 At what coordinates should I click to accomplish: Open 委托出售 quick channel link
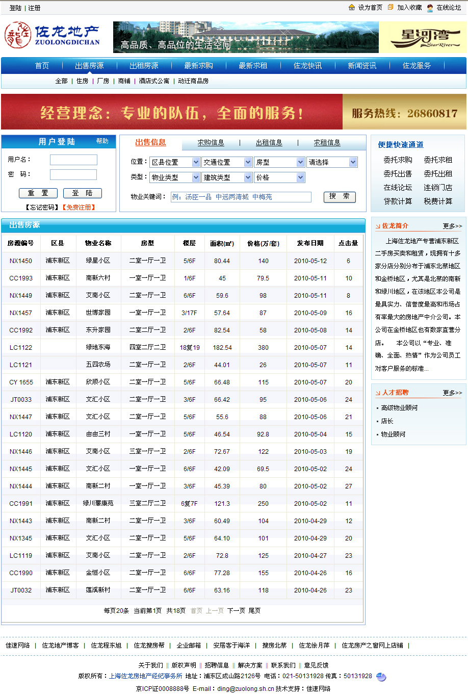coord(398,174)
